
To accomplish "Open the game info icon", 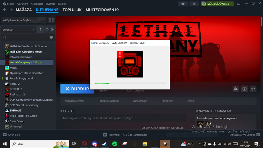I will (244, 89).
